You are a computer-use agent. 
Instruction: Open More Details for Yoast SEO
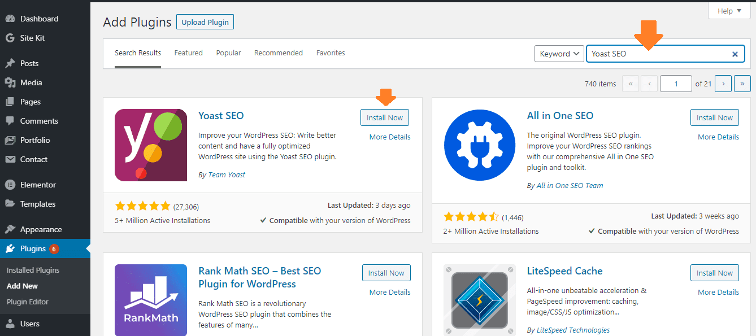[390, 137]
